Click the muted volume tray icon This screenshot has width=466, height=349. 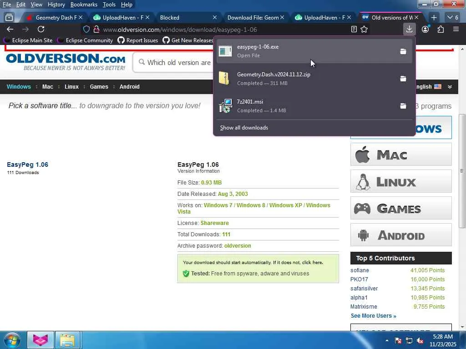(x=420, y=341)
